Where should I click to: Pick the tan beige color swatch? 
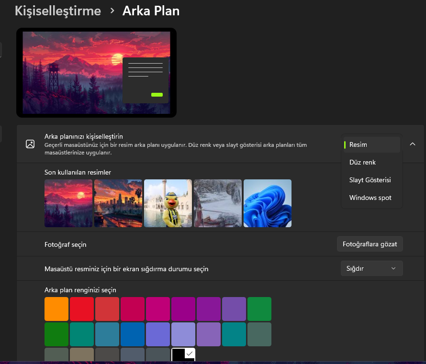82,354
